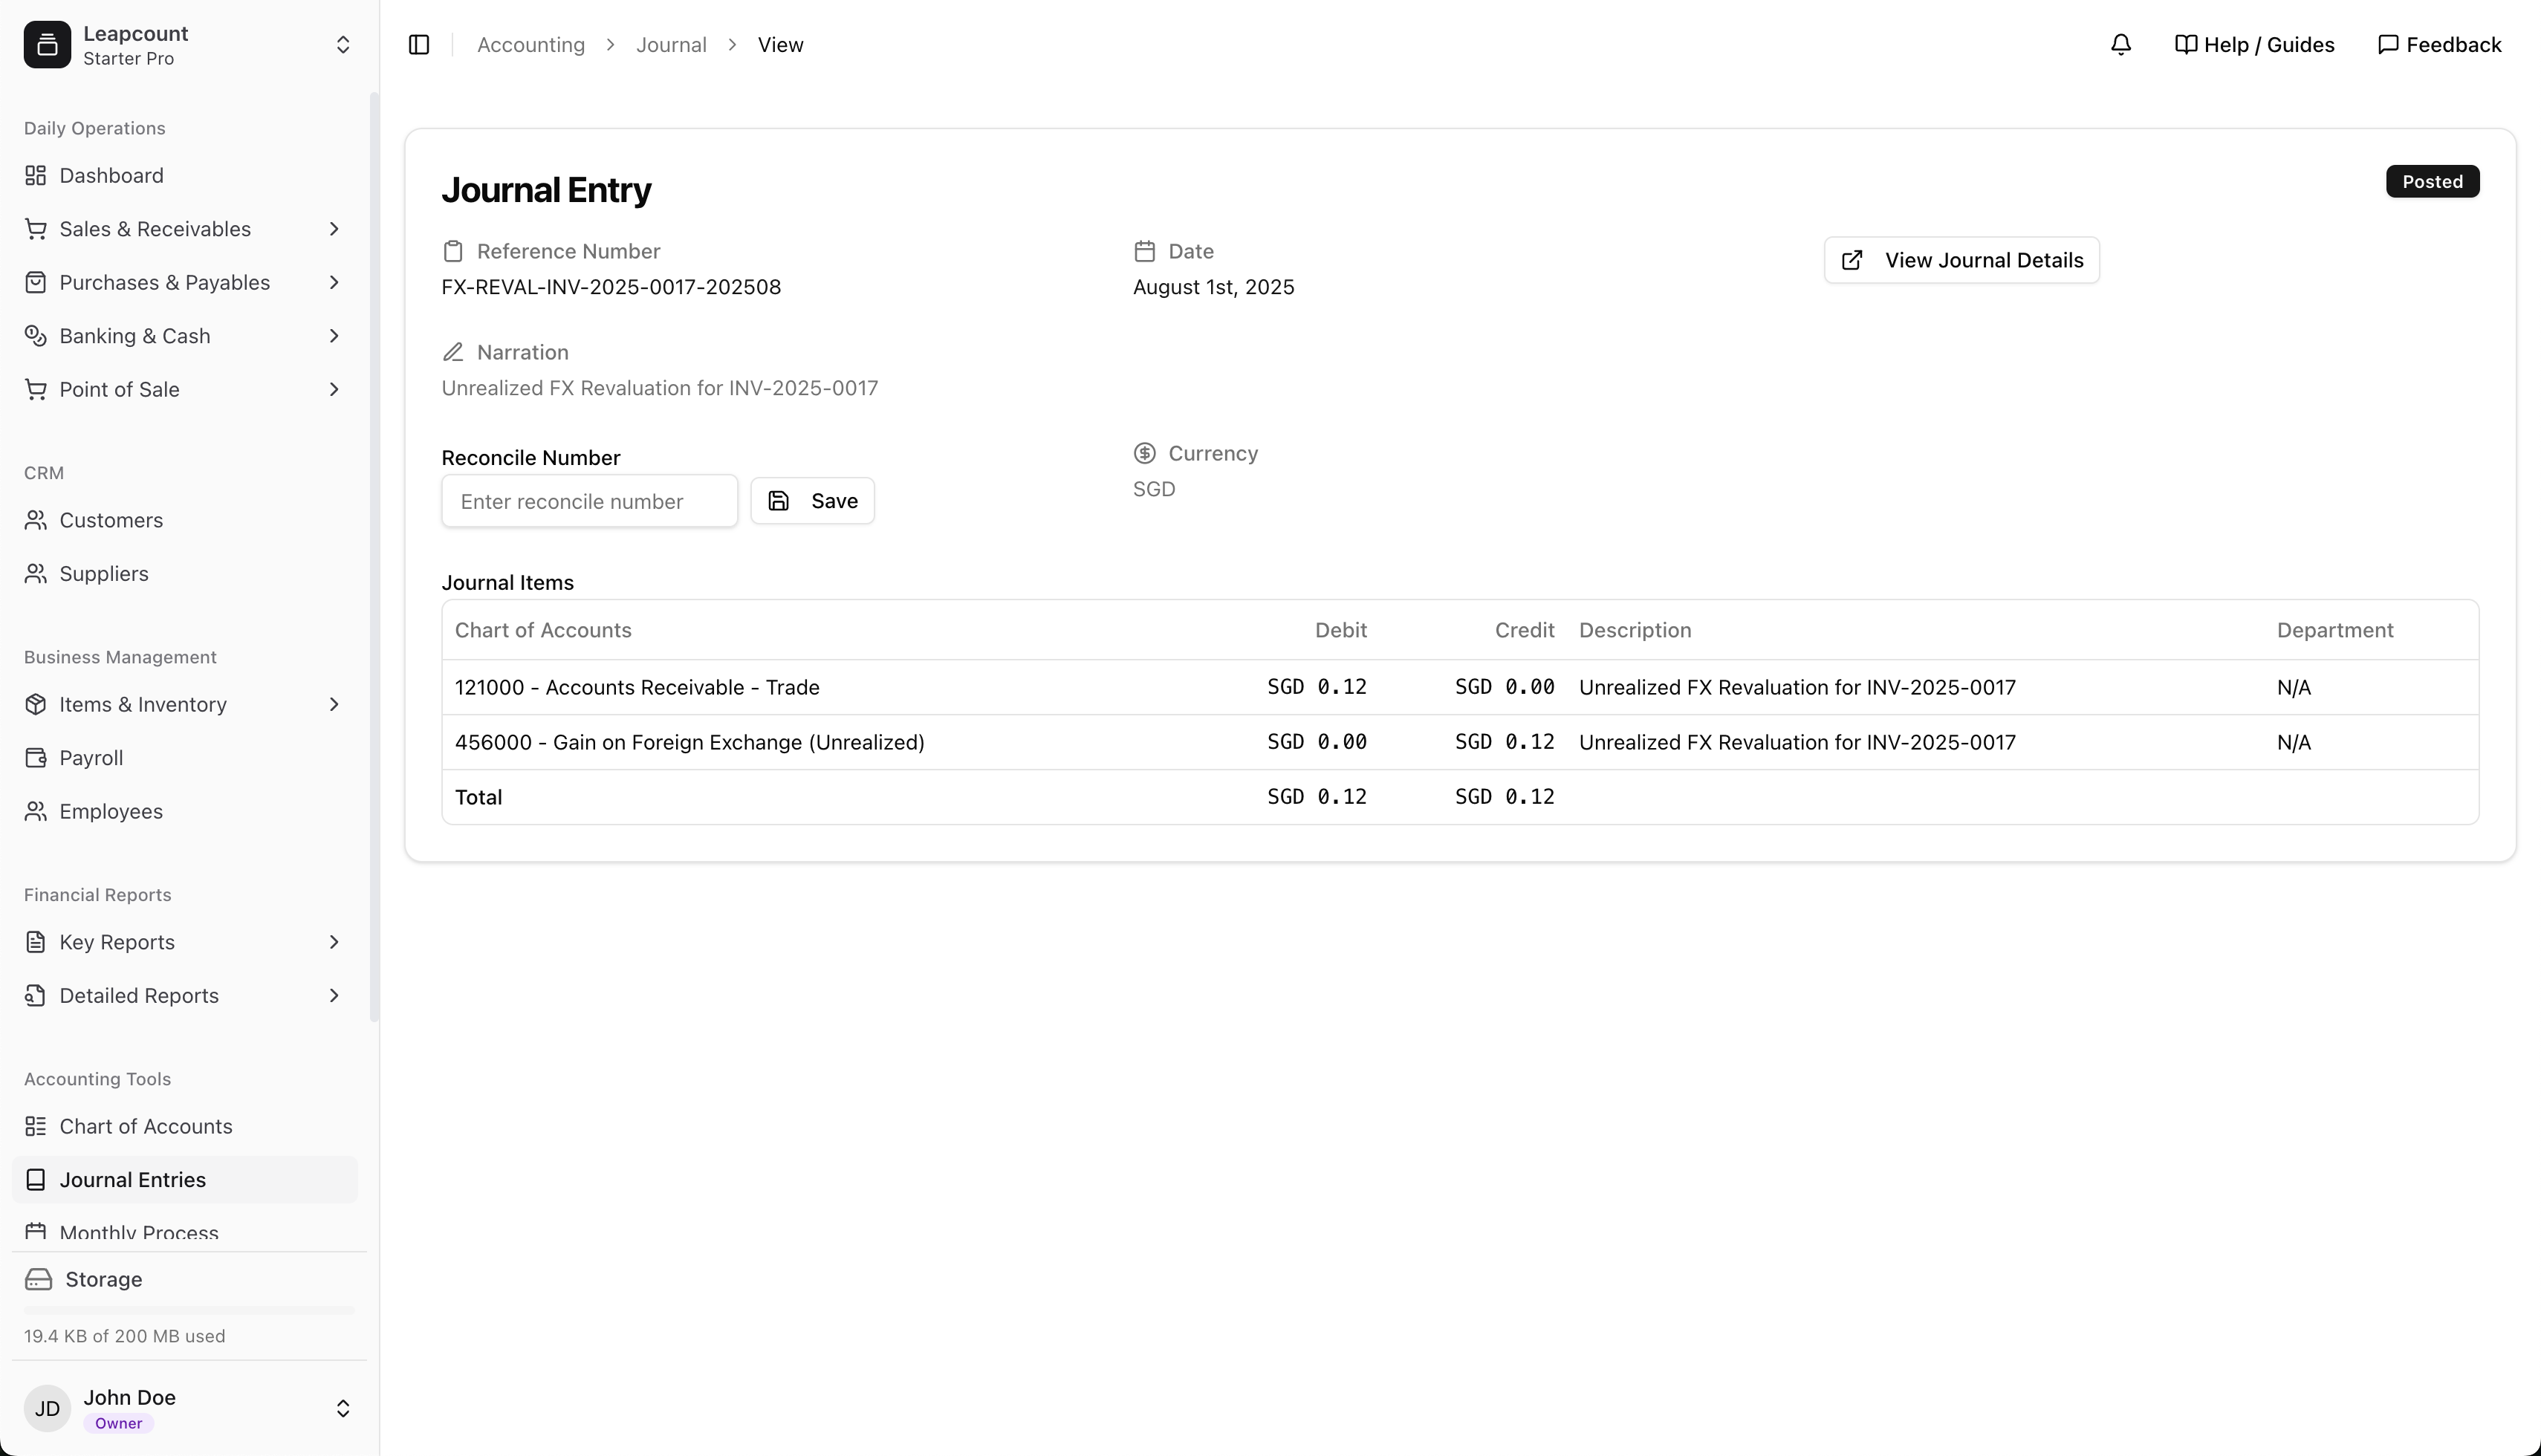The width and height of the screenshot is (2541, 1456).
Task: Save the reconcile number
Action: pos(812,501)
